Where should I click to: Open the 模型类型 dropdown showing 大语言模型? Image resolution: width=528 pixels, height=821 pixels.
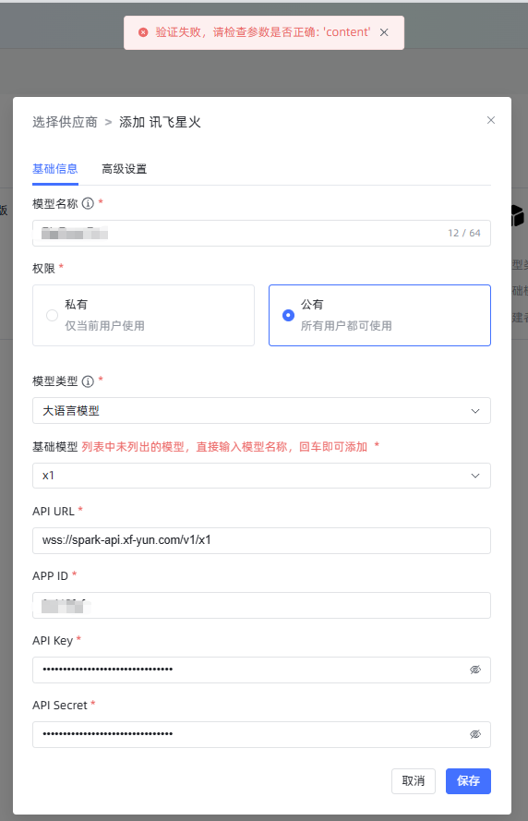[261, 410]
